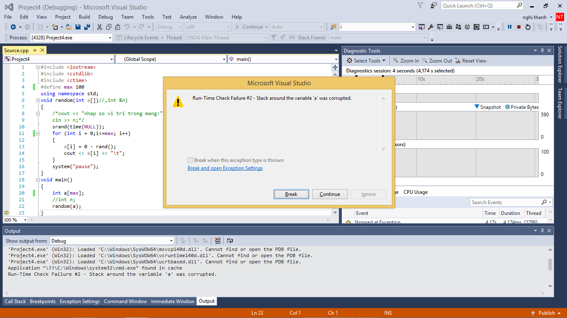This screenshot has height=318, width=567.
Task: Click search icon in Search Events box
Action: point(544,202)
